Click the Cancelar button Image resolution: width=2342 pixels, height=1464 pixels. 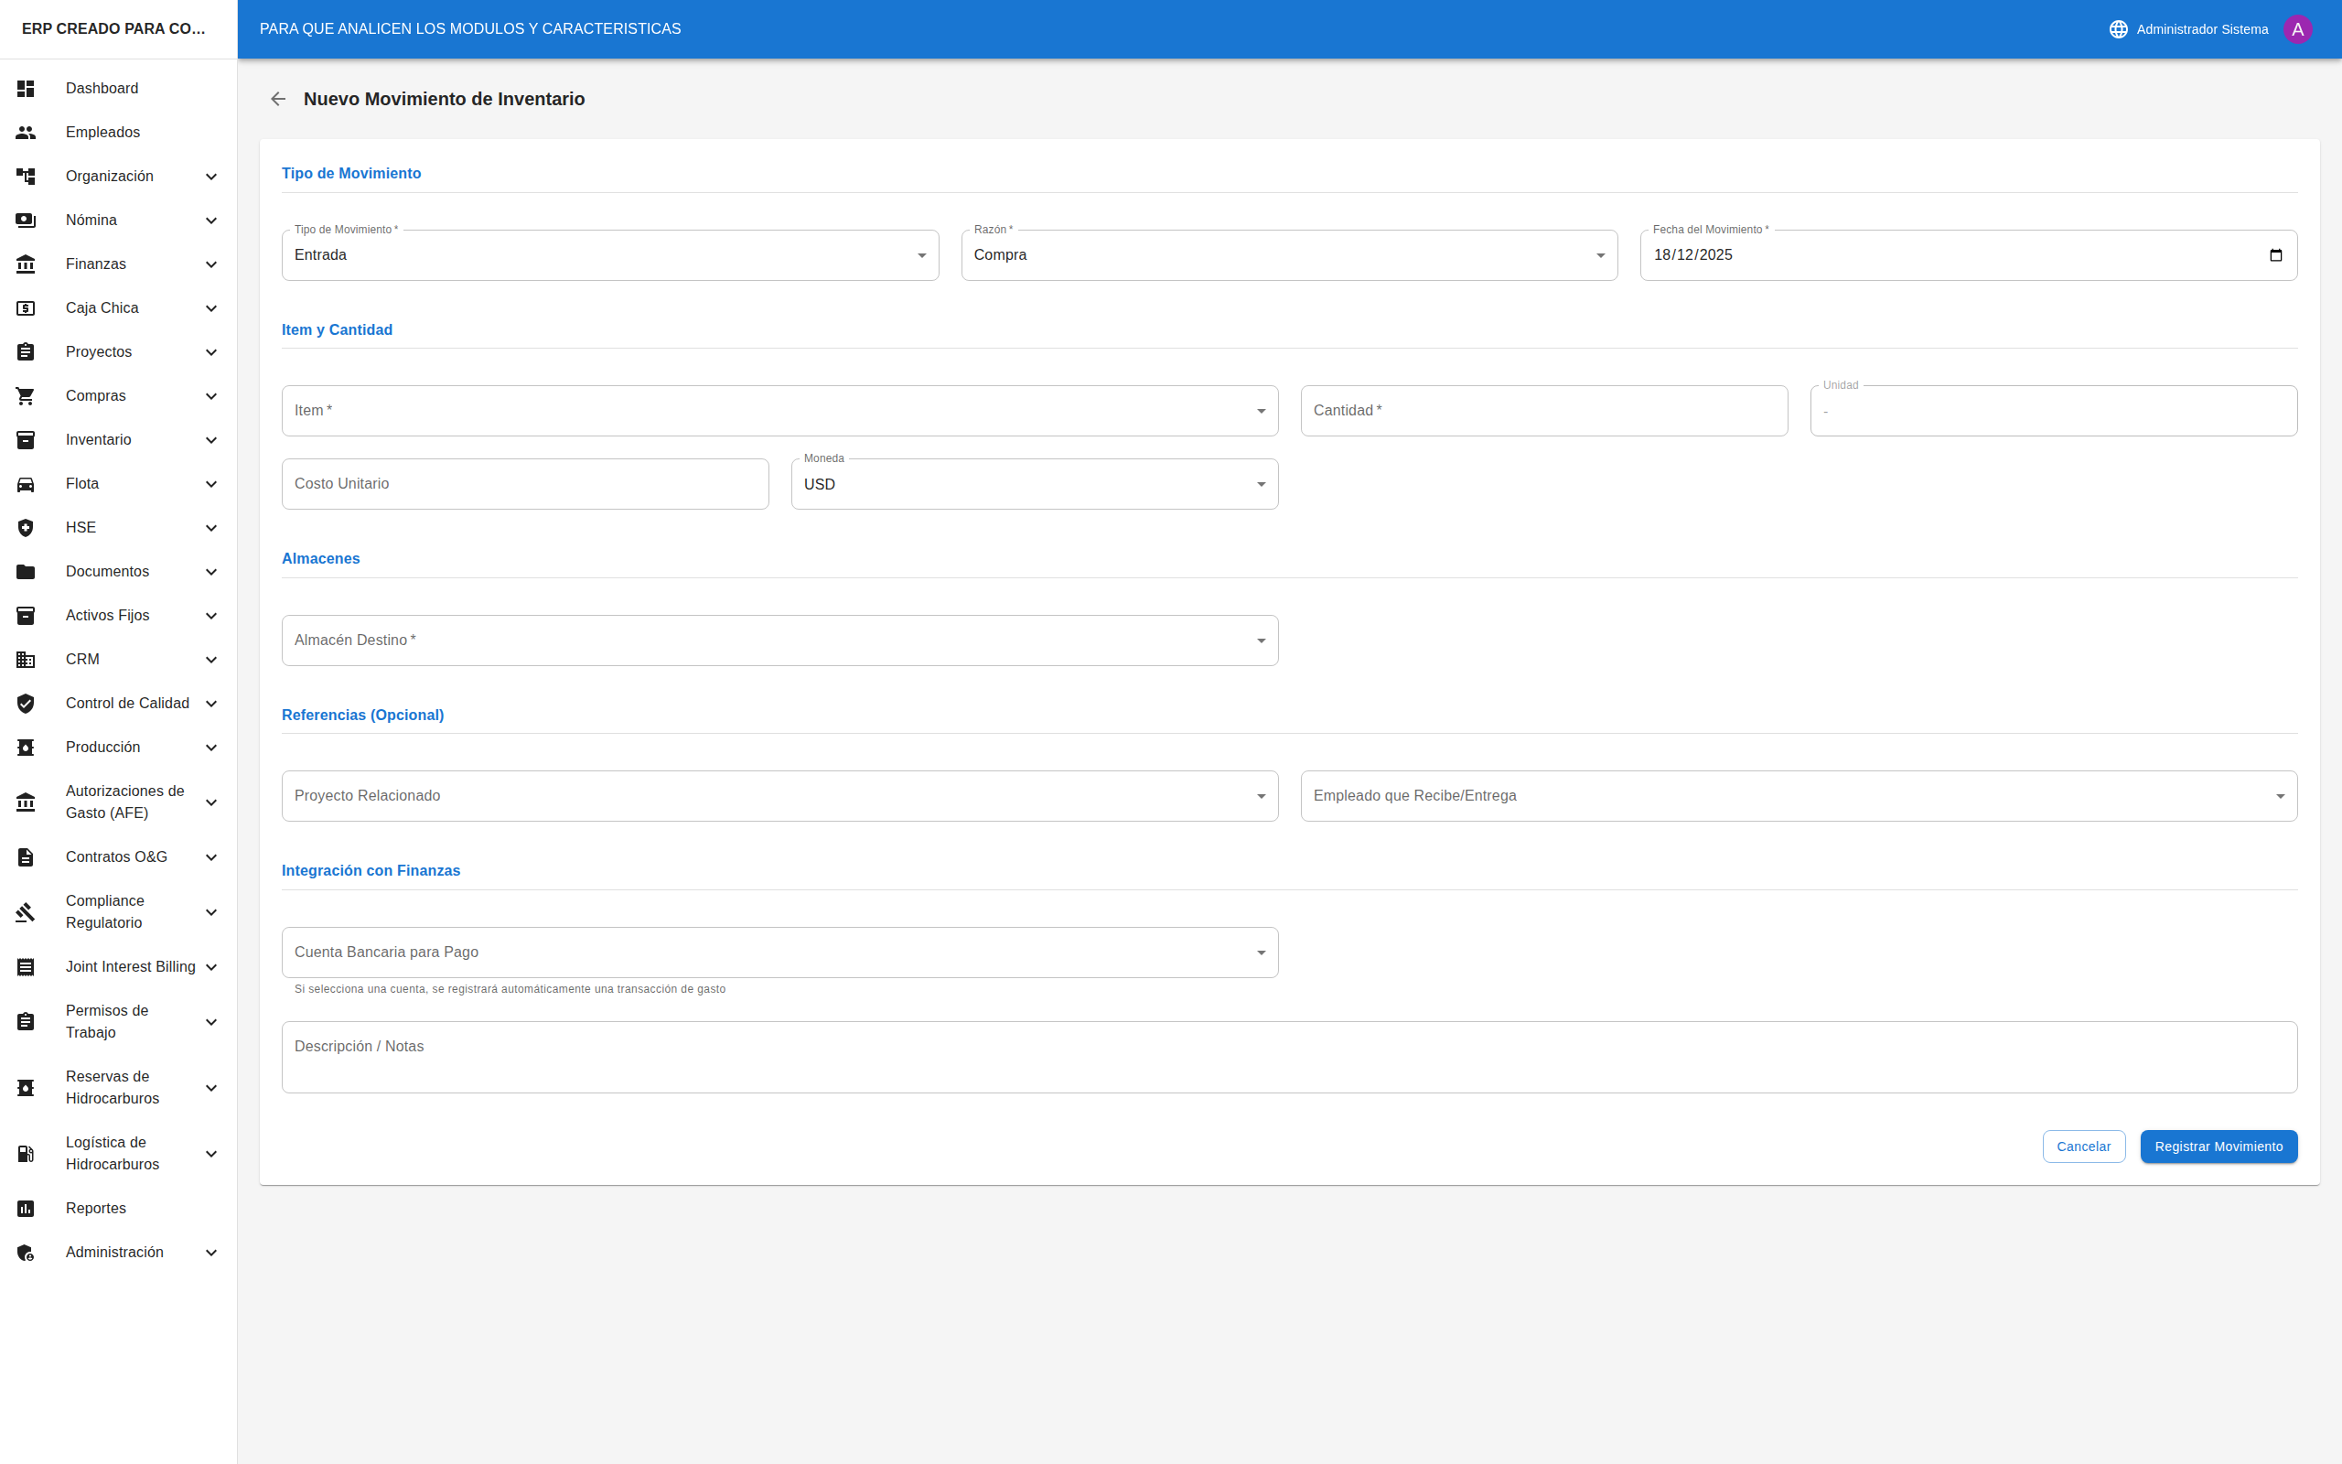[x=2082, y=1146]
